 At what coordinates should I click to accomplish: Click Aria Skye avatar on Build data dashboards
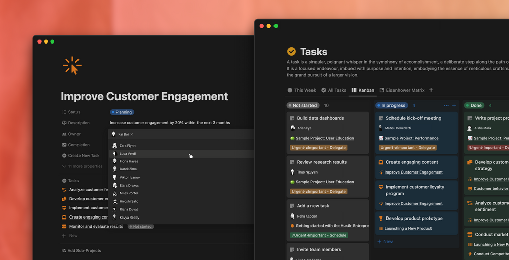click(292, 128)
